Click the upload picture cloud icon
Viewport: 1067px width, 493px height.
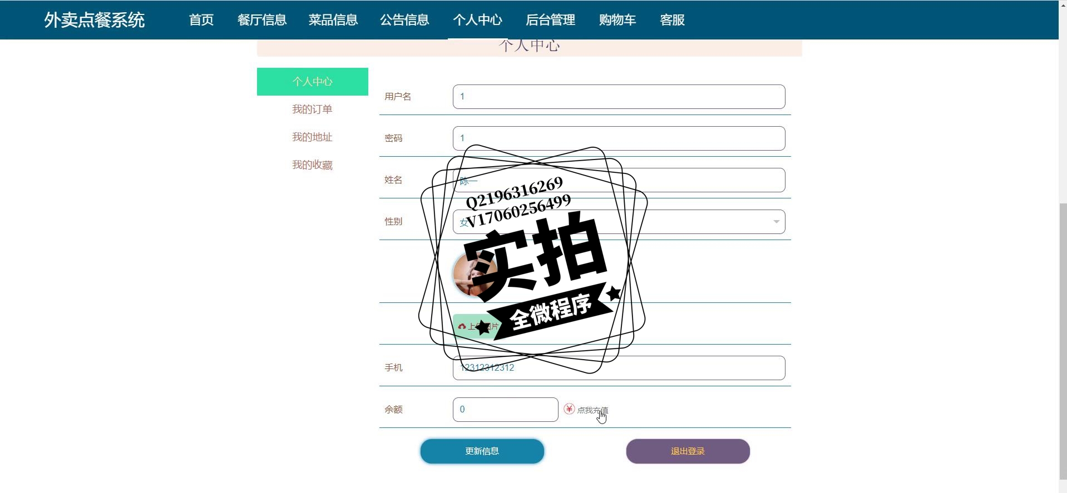point(462,327)
